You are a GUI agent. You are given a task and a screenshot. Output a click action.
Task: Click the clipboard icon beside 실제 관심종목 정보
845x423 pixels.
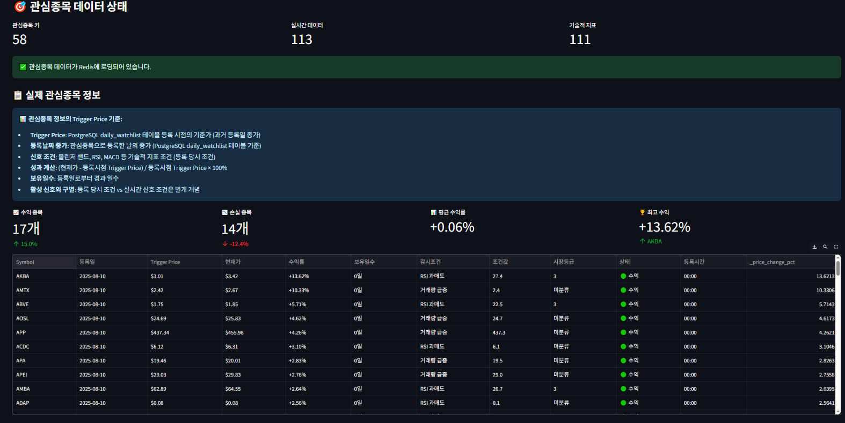(x=18, y=95)
